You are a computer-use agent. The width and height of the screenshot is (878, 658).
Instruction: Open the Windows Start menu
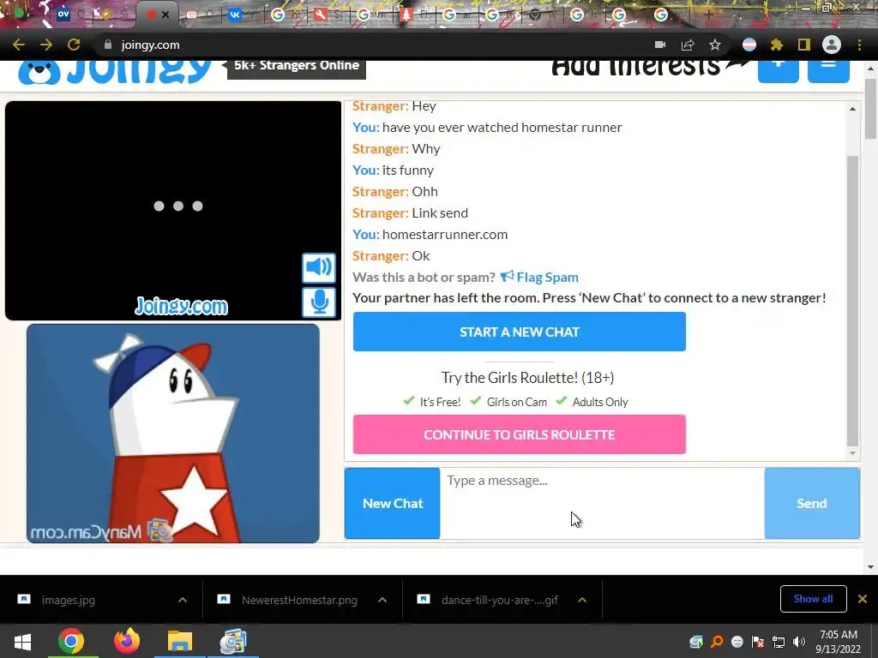(22, 641)
